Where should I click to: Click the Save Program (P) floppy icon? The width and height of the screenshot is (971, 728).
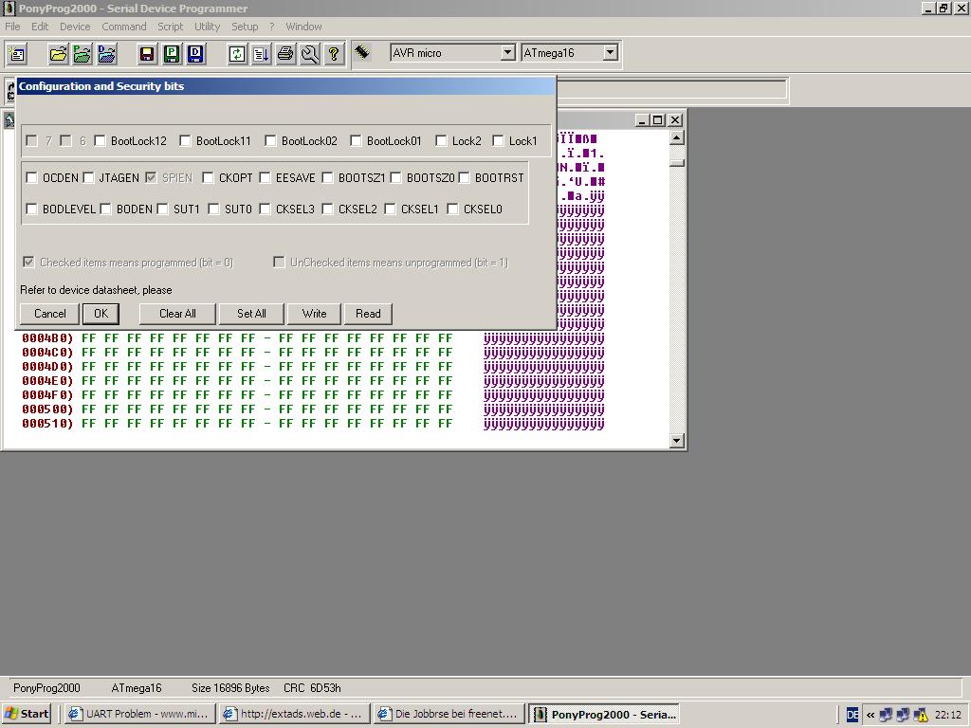tap(172, 54)
